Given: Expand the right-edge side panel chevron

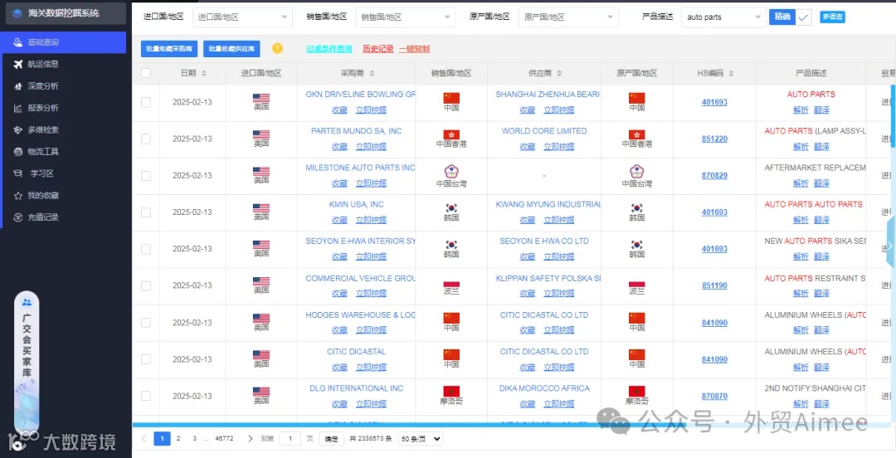Looking at the screenshot, I should tap(890, 245).
